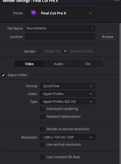
Task: Click the plus icon in File Name field
Action: [x=92, y=28]
